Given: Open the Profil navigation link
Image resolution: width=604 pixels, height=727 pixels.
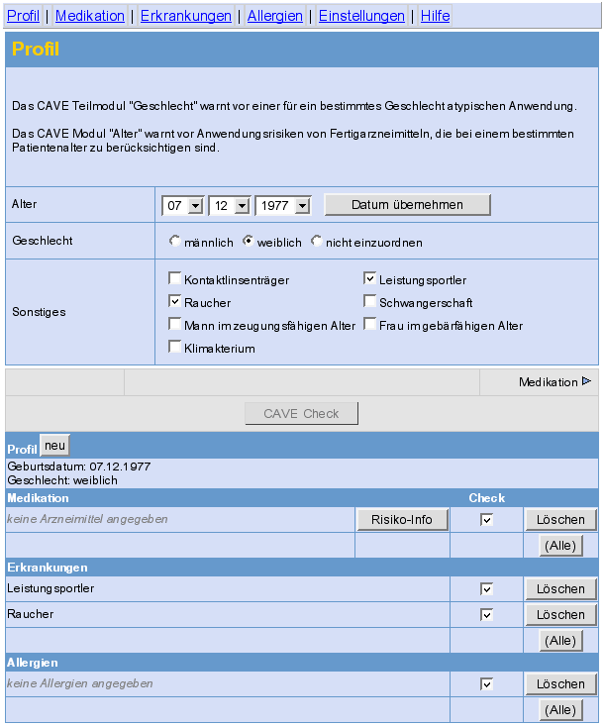Looking at the screenshot, I should (x=23, y=16).
